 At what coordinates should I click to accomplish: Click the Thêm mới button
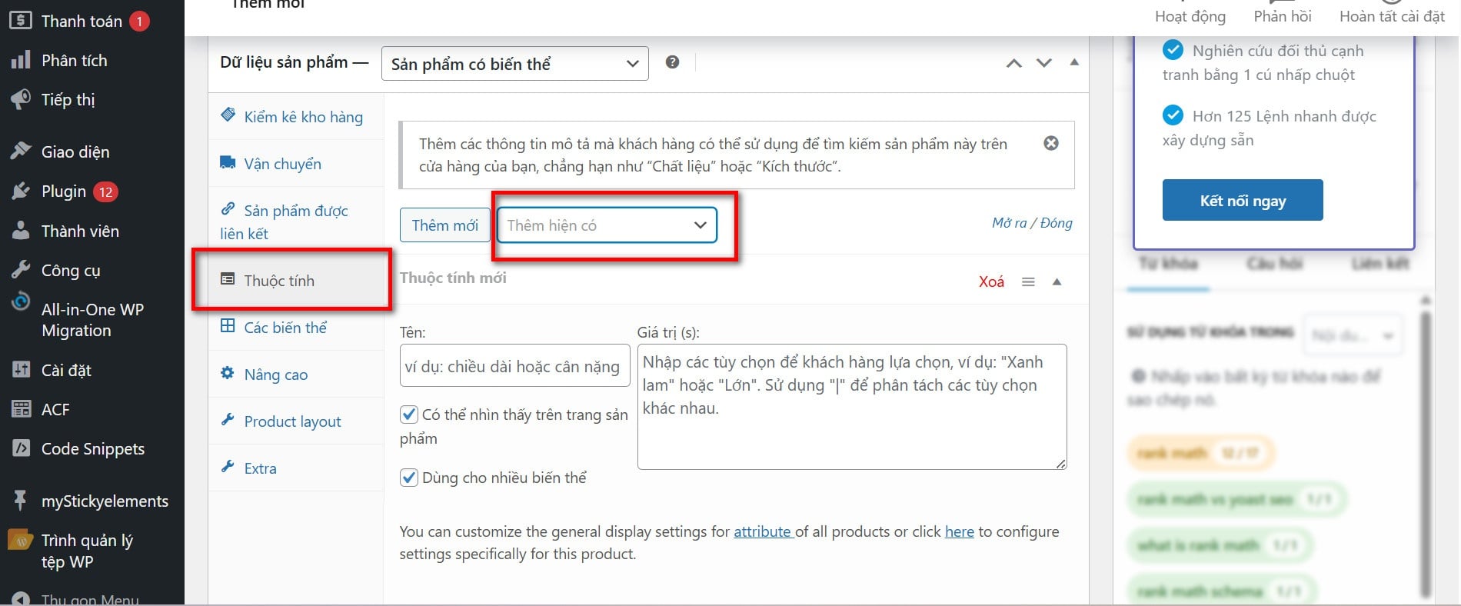(x=445, y=225)
